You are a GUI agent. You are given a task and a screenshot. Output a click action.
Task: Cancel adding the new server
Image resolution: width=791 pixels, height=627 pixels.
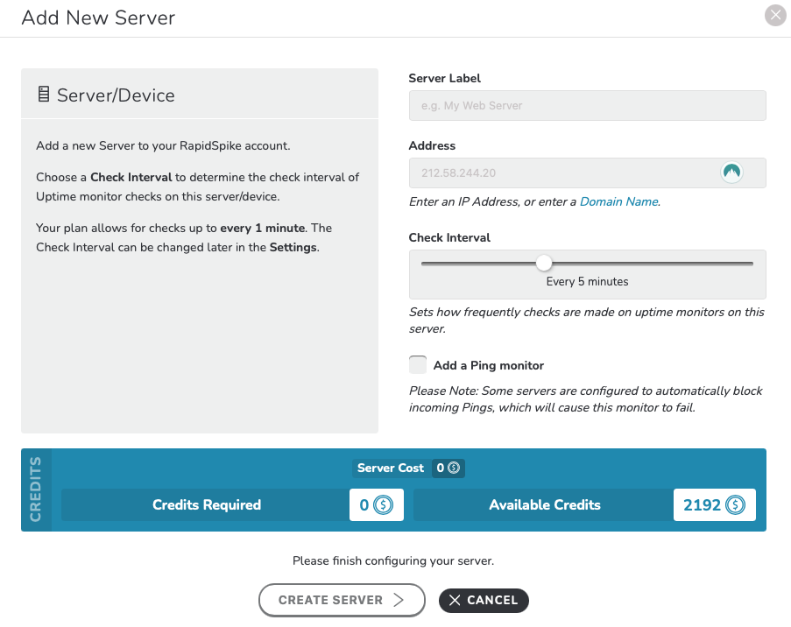point(484,600)
